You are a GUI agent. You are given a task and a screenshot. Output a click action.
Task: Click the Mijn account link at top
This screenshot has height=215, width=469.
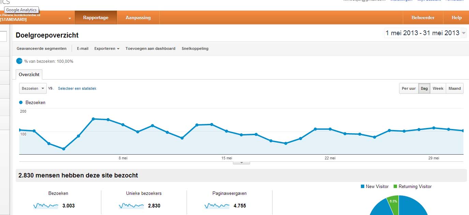click(429, 1)
